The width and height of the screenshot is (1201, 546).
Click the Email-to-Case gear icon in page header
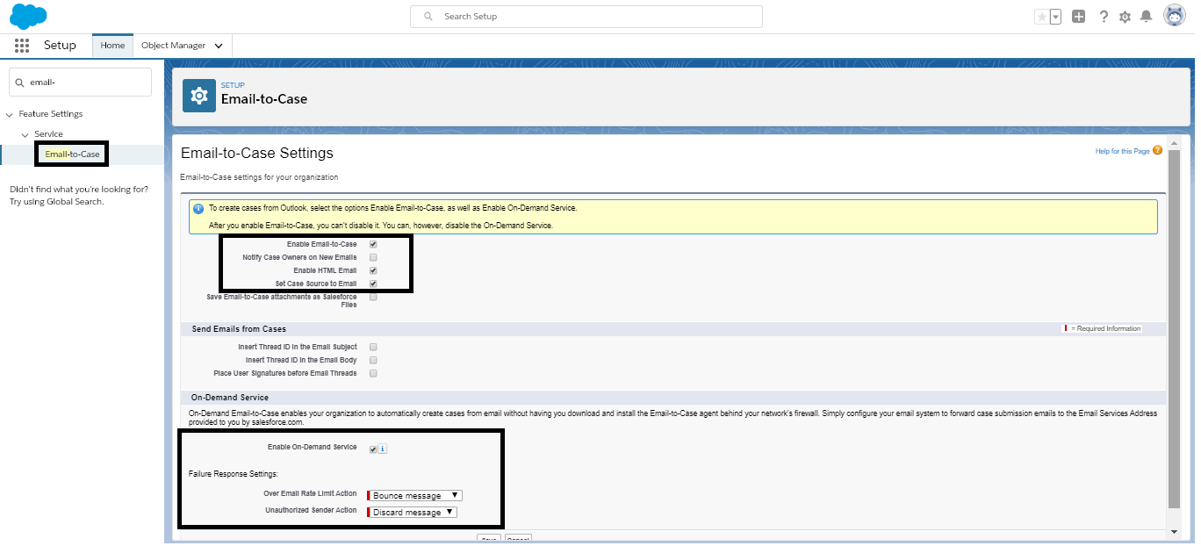[199, 96]
